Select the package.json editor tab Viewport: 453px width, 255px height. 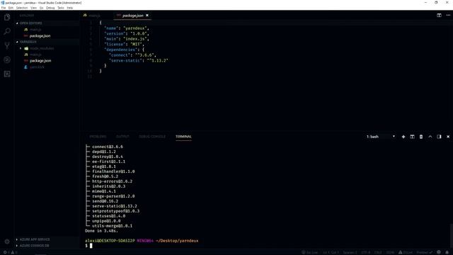(132, 16)
